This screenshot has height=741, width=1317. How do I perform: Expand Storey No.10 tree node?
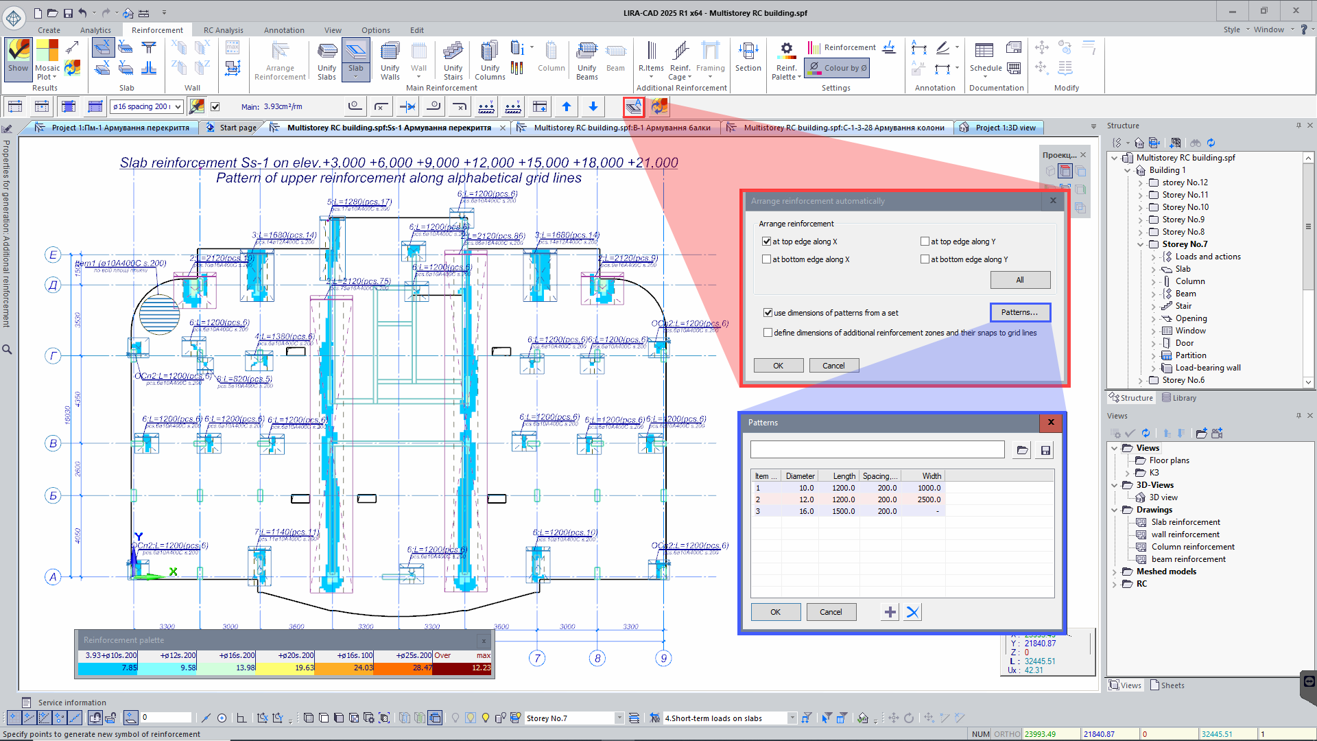tap(1140, 207)
